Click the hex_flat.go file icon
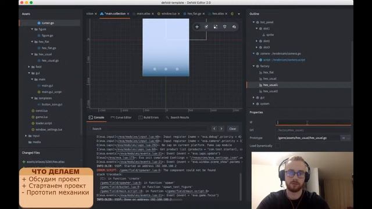372x209 pixels. [39, 48]
